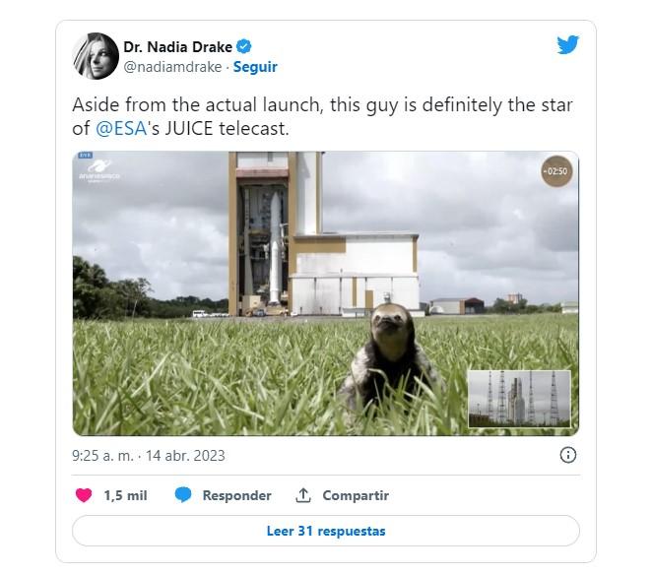
Task: Click the tweet info icon
Action: point(568,455)
